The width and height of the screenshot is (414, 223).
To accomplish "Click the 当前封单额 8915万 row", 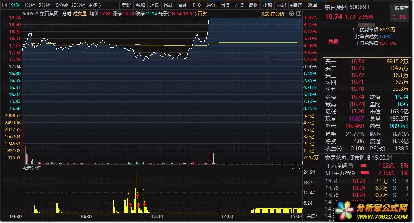I will [375, 29].
